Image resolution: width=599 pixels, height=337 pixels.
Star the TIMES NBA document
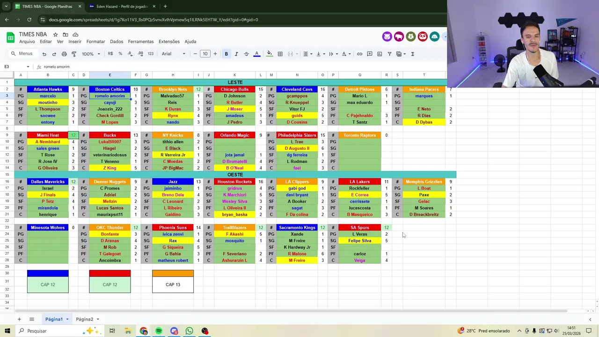(55, 35)
